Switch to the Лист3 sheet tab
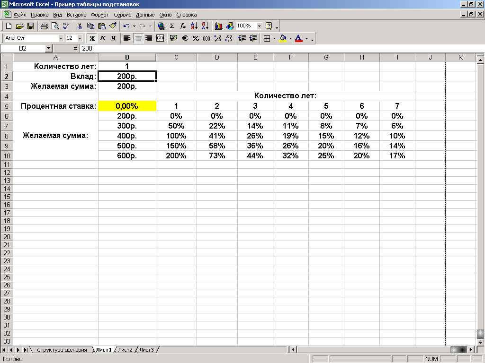 tap(146, 350)
